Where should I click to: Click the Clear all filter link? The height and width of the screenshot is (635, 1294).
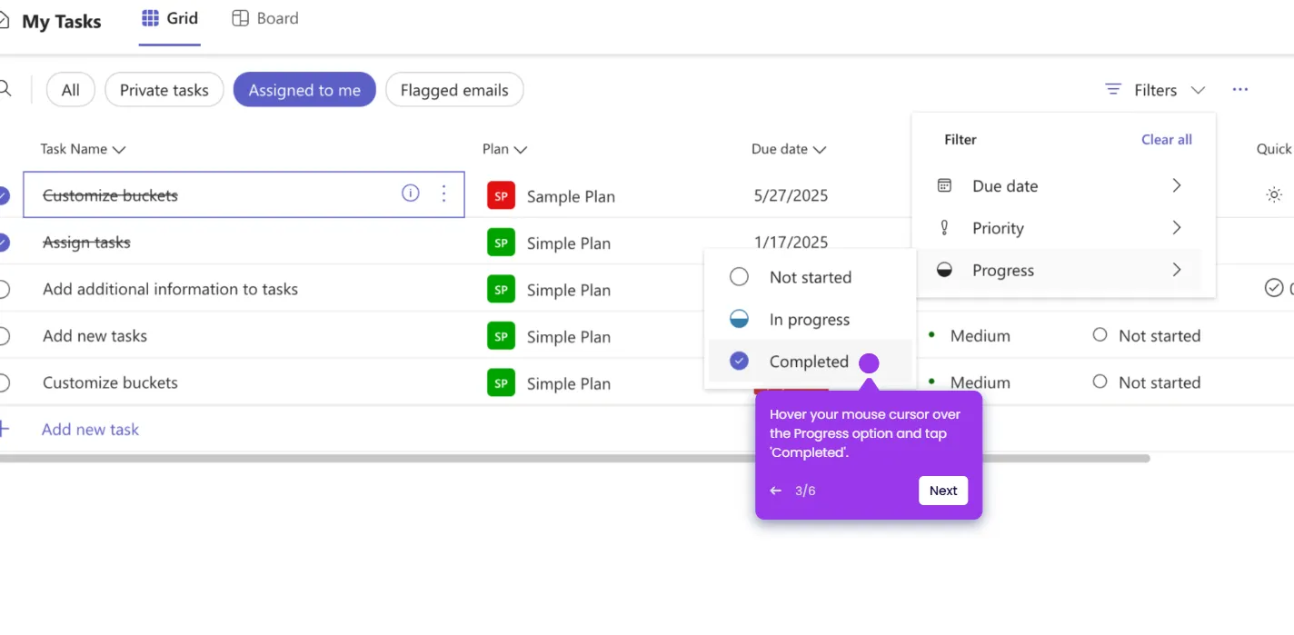click(x=1167, y=140)
